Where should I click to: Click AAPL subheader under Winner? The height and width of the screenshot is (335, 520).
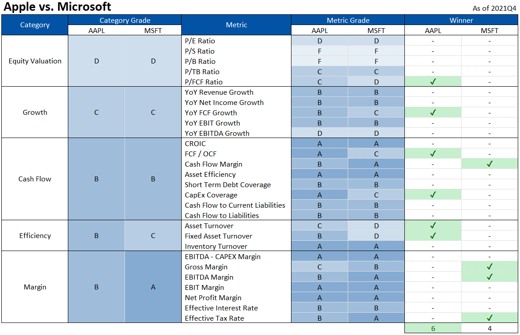click(x=433, y=30)
